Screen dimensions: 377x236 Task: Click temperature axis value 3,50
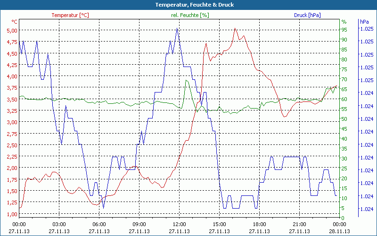pos(12,99)
